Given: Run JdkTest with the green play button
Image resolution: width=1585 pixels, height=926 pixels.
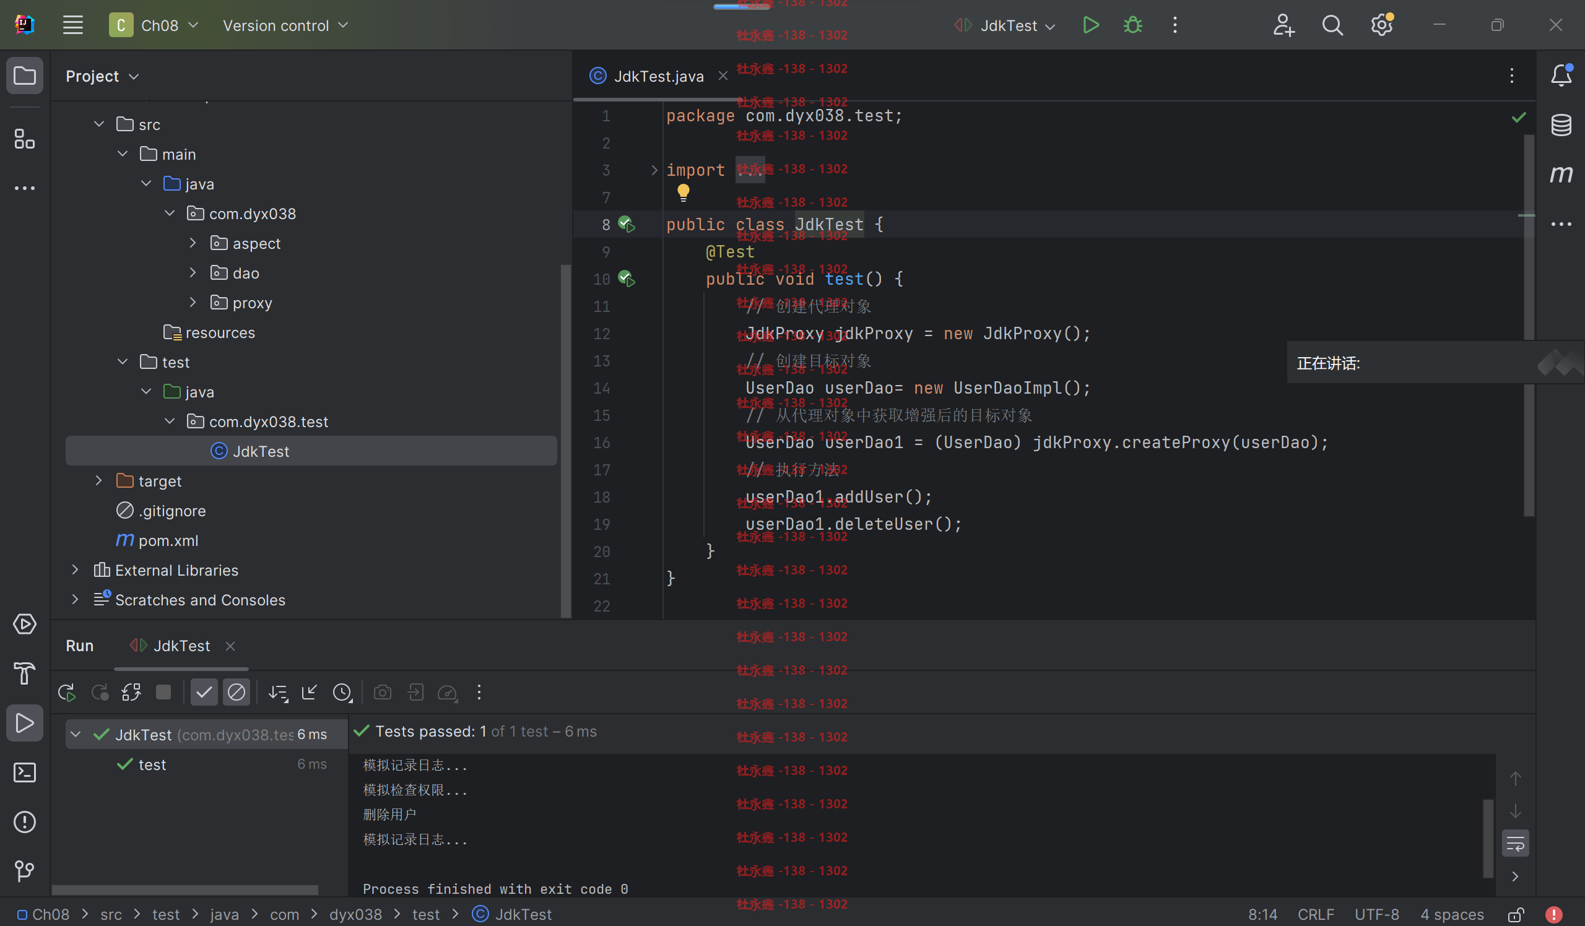Looking at the screenshot, I should [x=1091, y=25].
